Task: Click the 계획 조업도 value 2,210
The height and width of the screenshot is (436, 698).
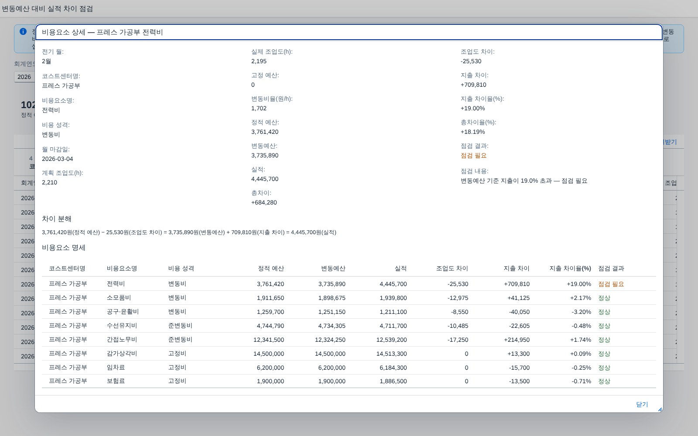Action: click(x=49, y=183)
